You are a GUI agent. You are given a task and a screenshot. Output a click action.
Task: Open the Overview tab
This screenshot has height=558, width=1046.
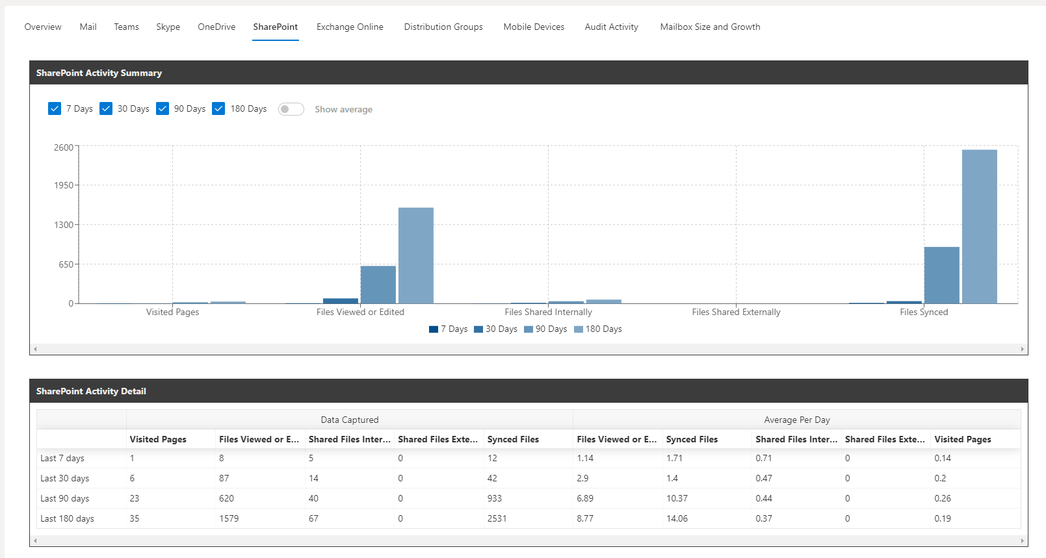click(43, 27)
